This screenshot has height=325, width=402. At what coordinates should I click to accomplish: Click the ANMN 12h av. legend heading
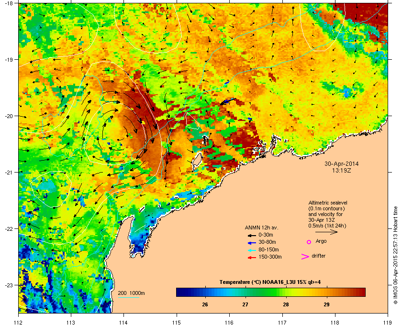(x=261, y=227)
